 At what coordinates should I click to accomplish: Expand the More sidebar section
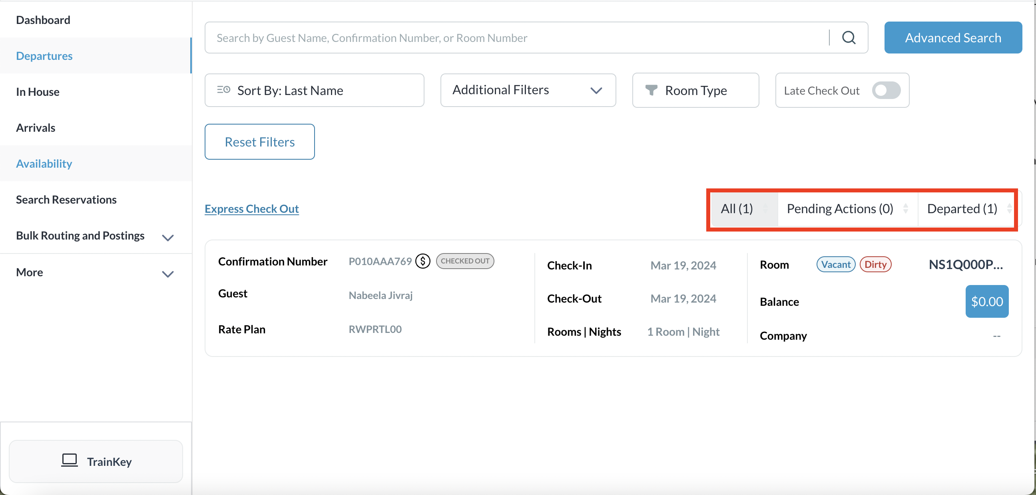[167, 274]
